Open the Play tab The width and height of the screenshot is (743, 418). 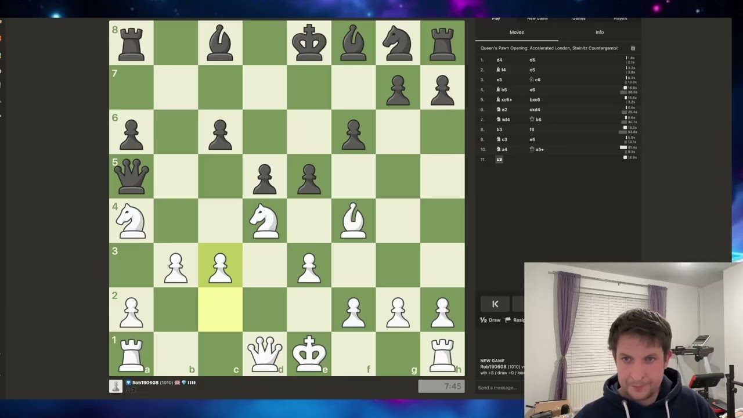pyautogui.click(x=496, y=19)
